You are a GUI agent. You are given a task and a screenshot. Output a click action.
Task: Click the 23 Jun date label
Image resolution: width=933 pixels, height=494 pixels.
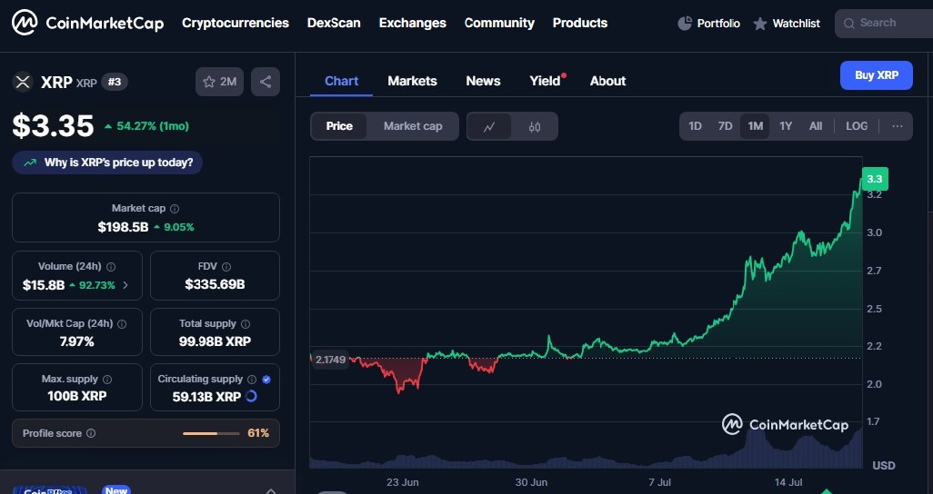point(403,482)
